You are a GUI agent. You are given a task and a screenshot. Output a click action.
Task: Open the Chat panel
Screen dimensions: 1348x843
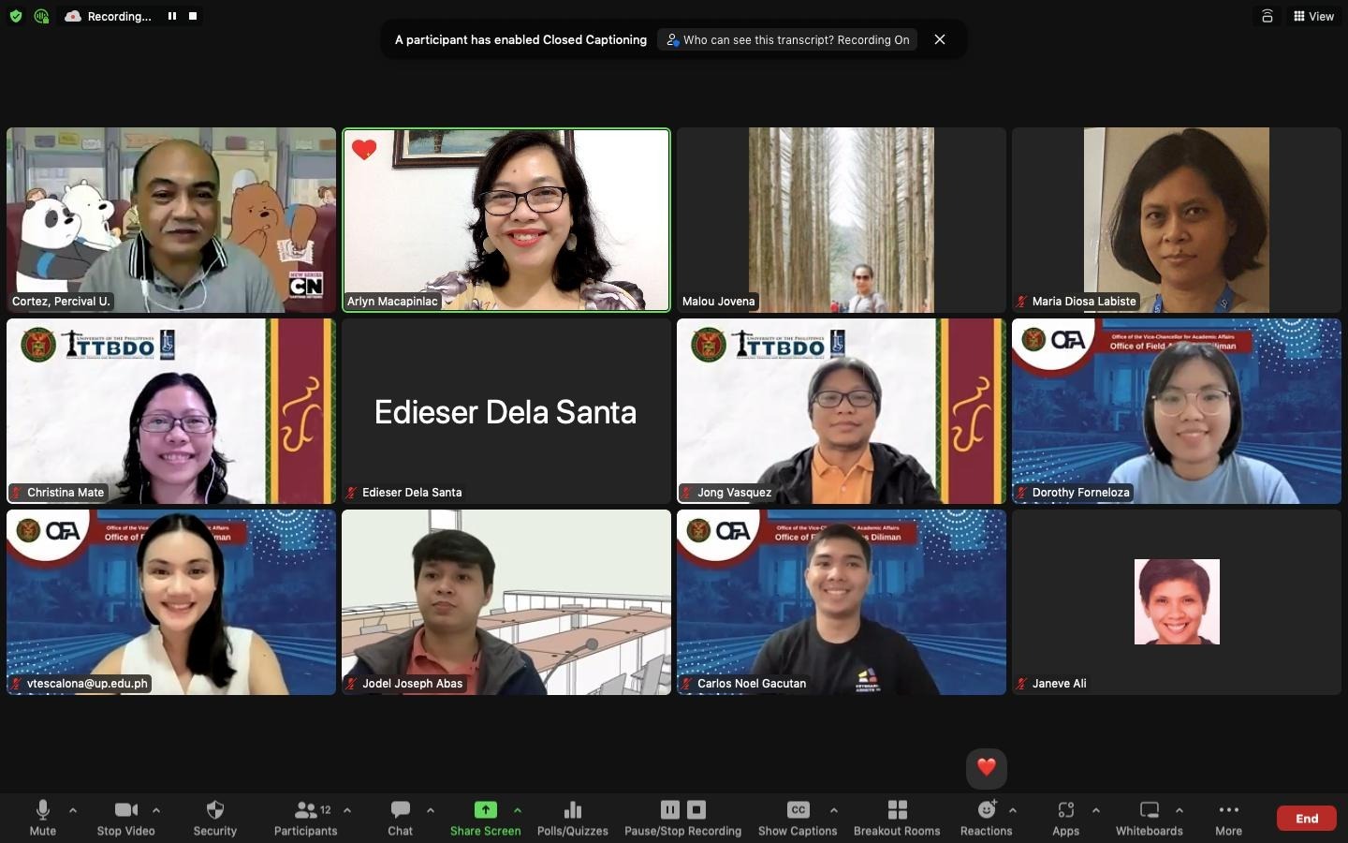[400, 817]
